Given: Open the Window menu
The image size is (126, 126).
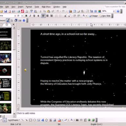Looking at the screenshot, I should tap(57, 7).
